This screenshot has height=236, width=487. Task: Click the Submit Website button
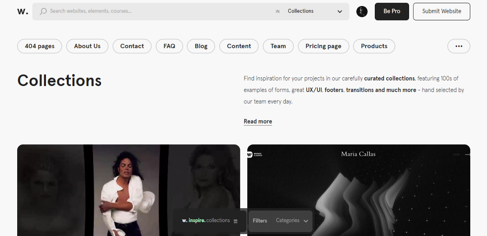tap(442, 12)
